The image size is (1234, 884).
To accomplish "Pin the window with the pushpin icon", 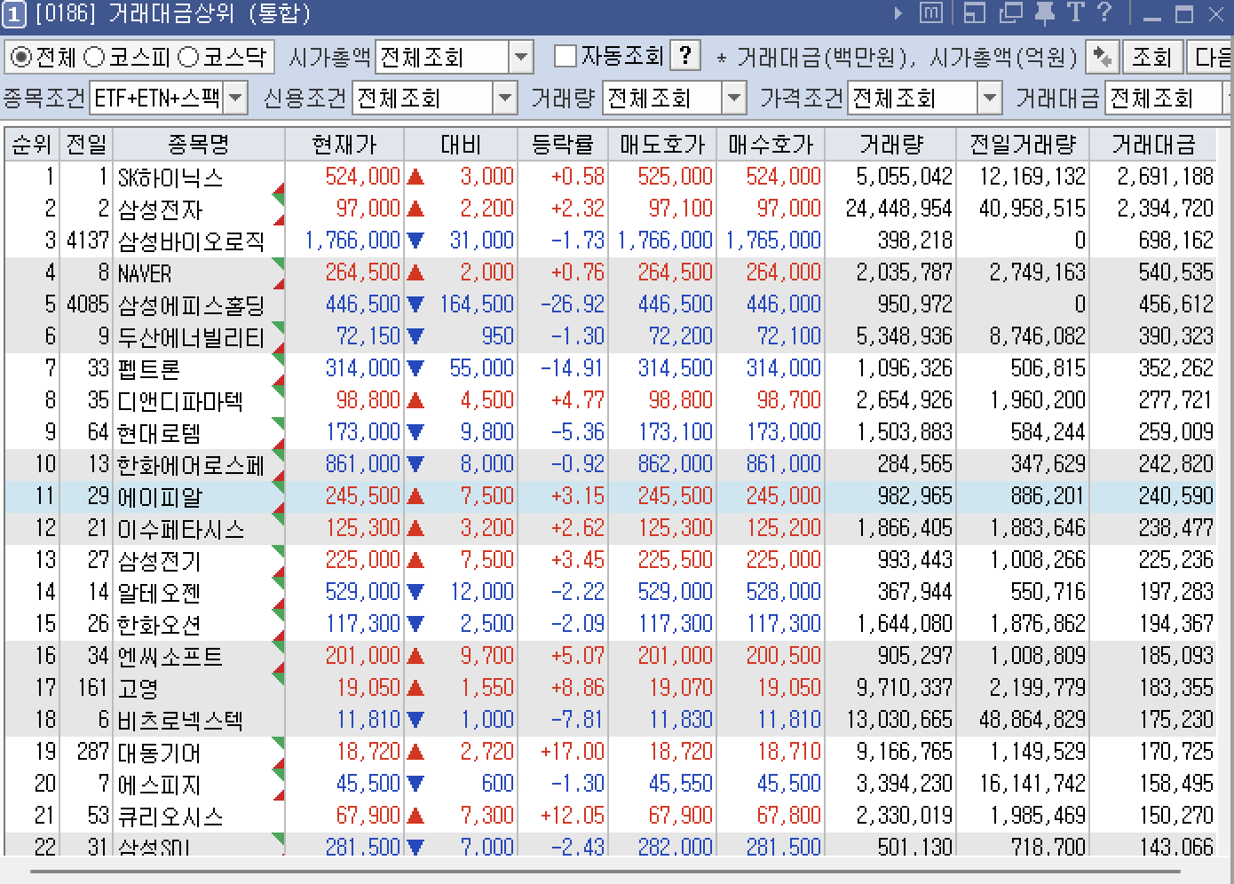I will click(1045, 13).
